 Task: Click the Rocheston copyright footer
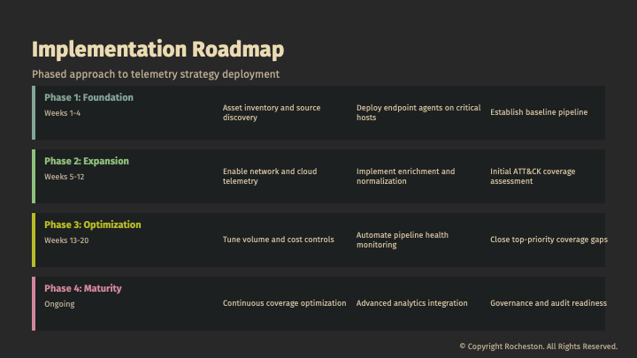(x=538, y=347)
